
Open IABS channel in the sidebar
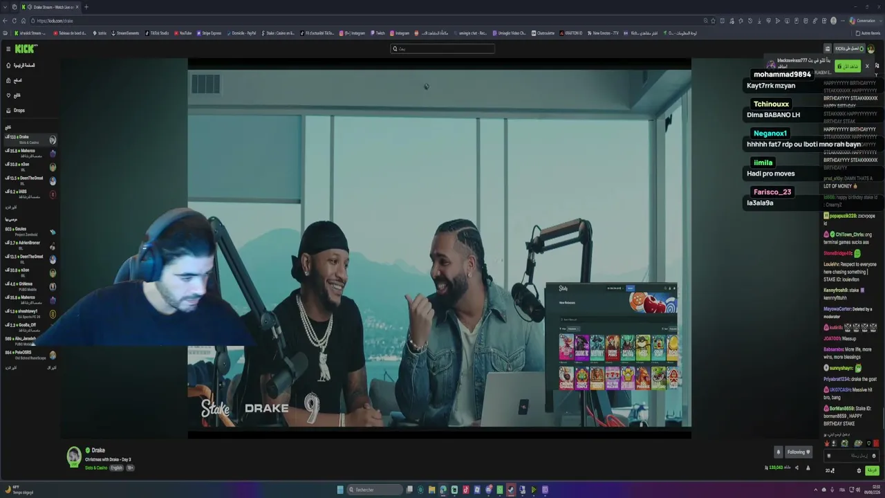[30, 194]
